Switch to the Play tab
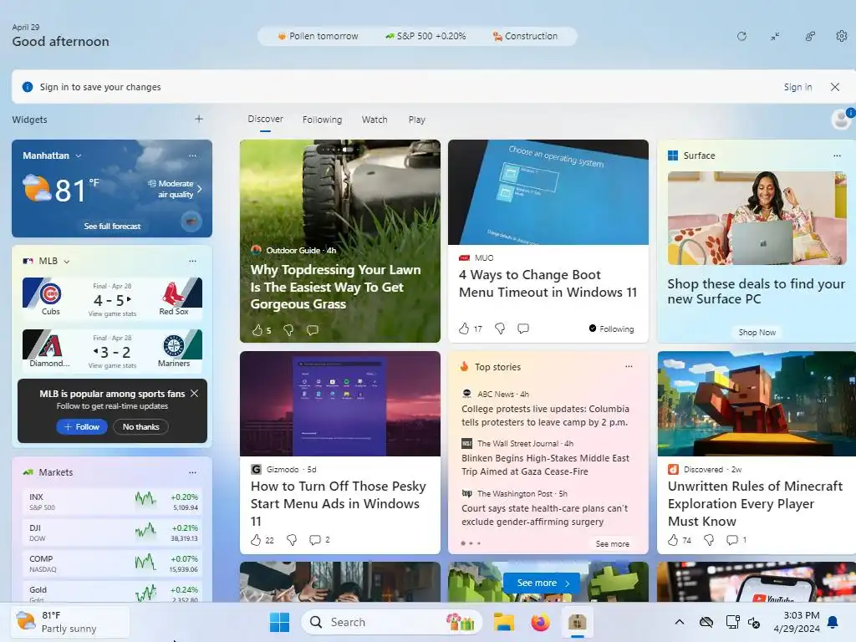This screenshot has width=856, height=642. 416,120
